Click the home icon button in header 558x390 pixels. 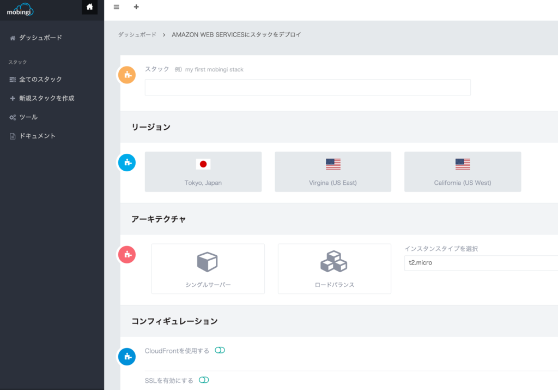(x=90, y=7)
